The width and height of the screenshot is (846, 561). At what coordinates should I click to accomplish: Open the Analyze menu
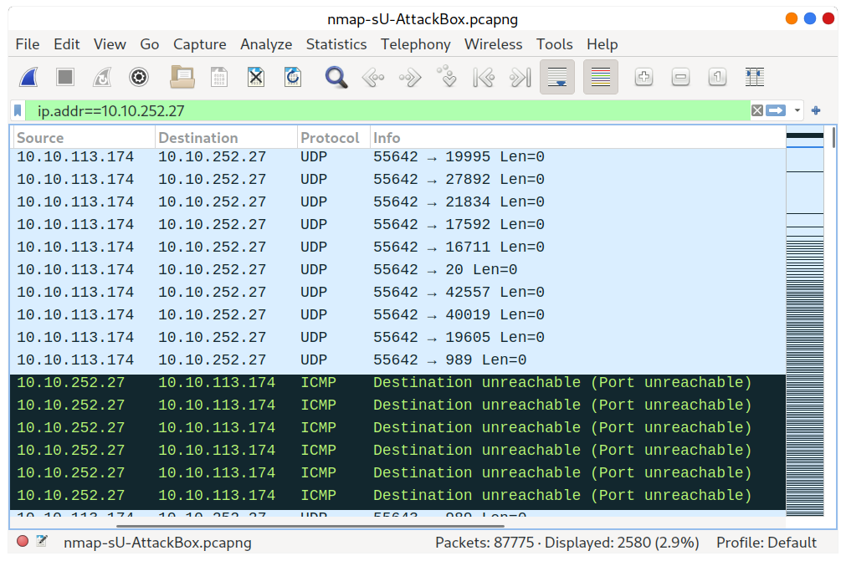[x=266, y=44]
